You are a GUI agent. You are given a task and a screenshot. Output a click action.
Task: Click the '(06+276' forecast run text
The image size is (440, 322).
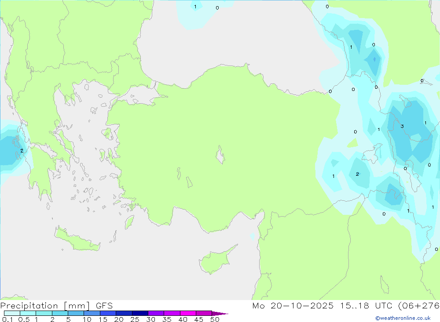(x=419, y=306)
